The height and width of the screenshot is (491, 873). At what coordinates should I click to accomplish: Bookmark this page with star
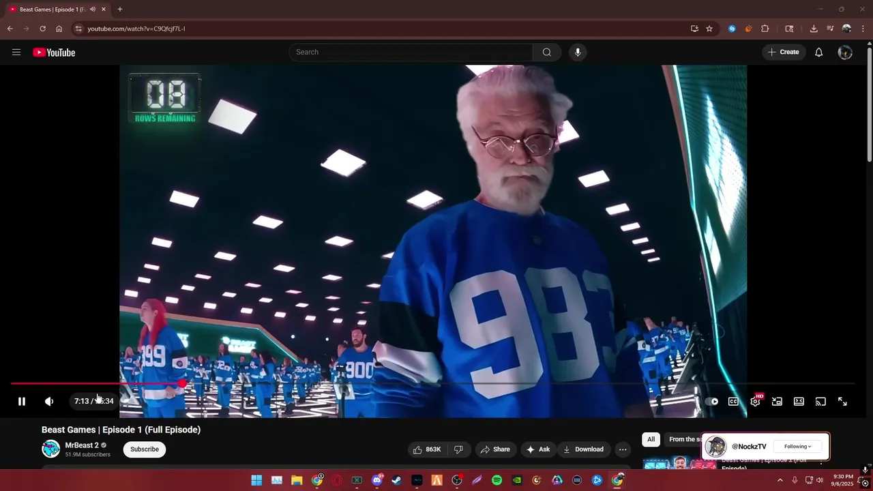click(x=709, y=29)
